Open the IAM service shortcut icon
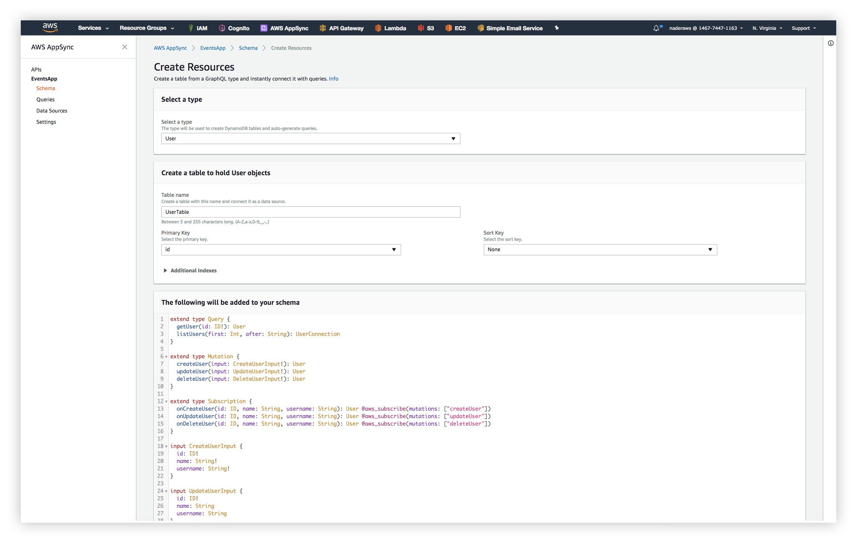Viewport: 857px width, 546px height. click(191, 28)
